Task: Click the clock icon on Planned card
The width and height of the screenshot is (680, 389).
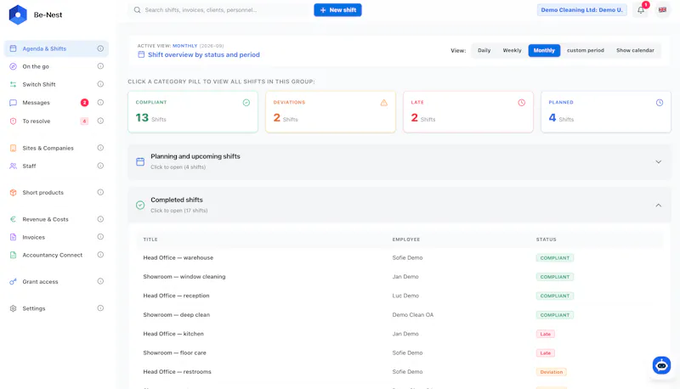Action: coord(660,103)
